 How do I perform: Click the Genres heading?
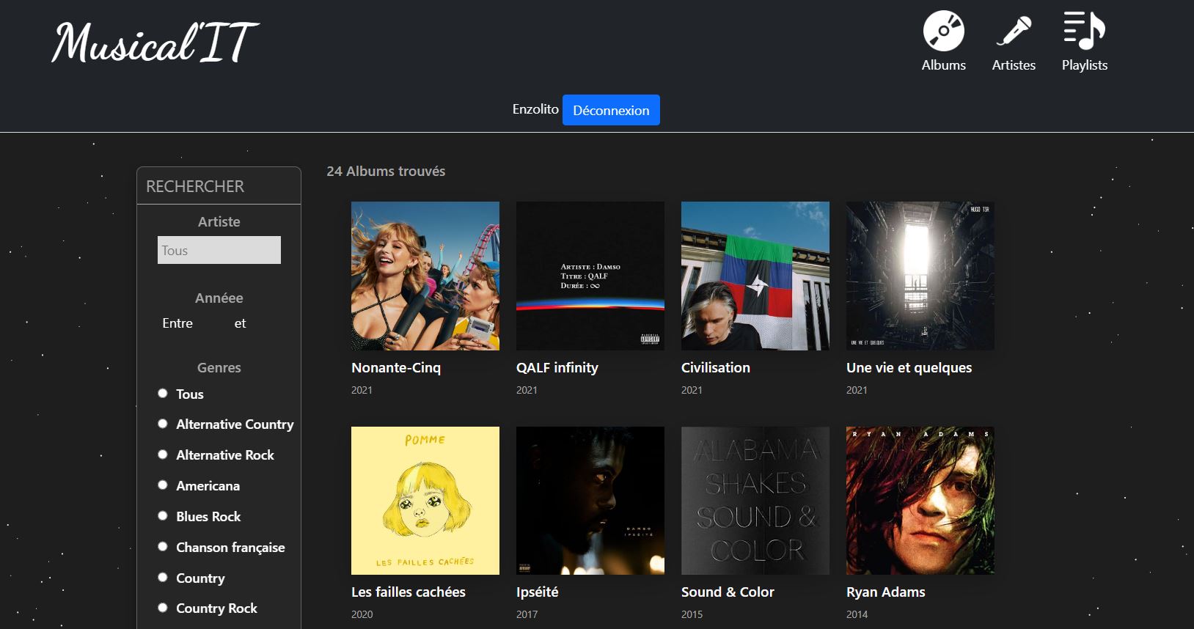(219, 368)
